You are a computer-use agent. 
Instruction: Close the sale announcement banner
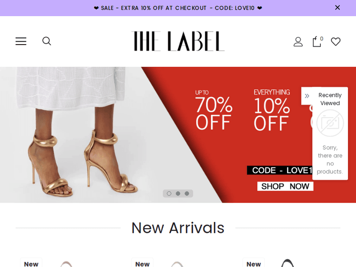[x=337, y=8]
